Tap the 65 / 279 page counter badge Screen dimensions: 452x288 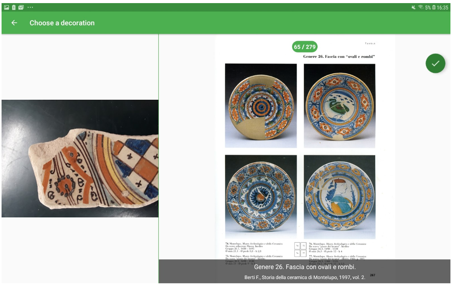click(305, 47)
